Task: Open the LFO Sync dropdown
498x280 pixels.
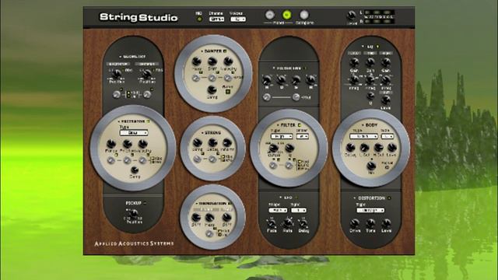Action: (299, 210)
